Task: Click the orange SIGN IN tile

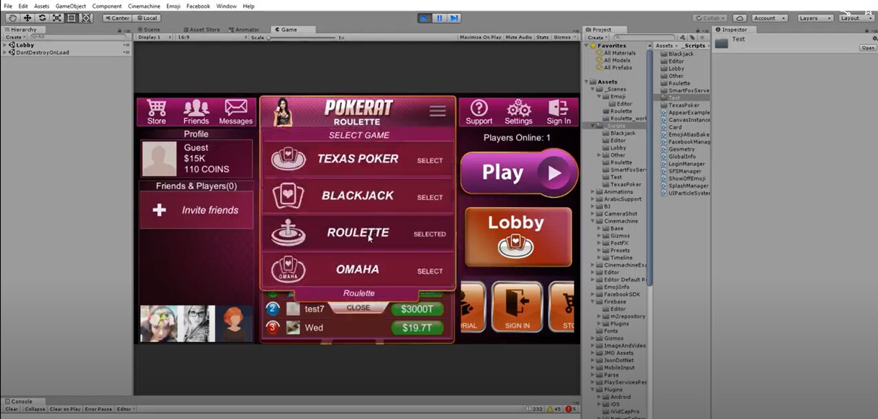Action: [x=517, y=308]
